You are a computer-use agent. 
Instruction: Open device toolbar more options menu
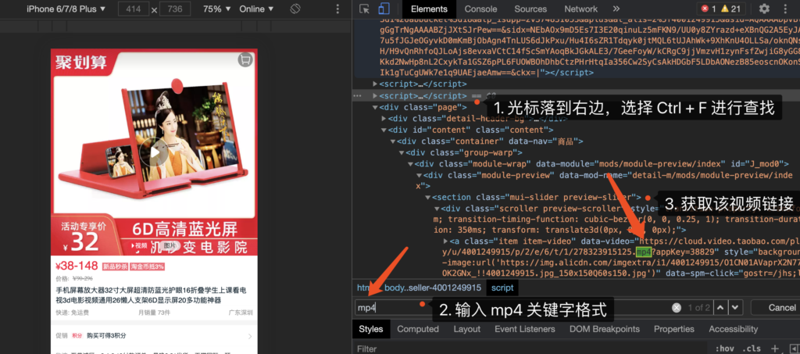click(x=337, y=9)
